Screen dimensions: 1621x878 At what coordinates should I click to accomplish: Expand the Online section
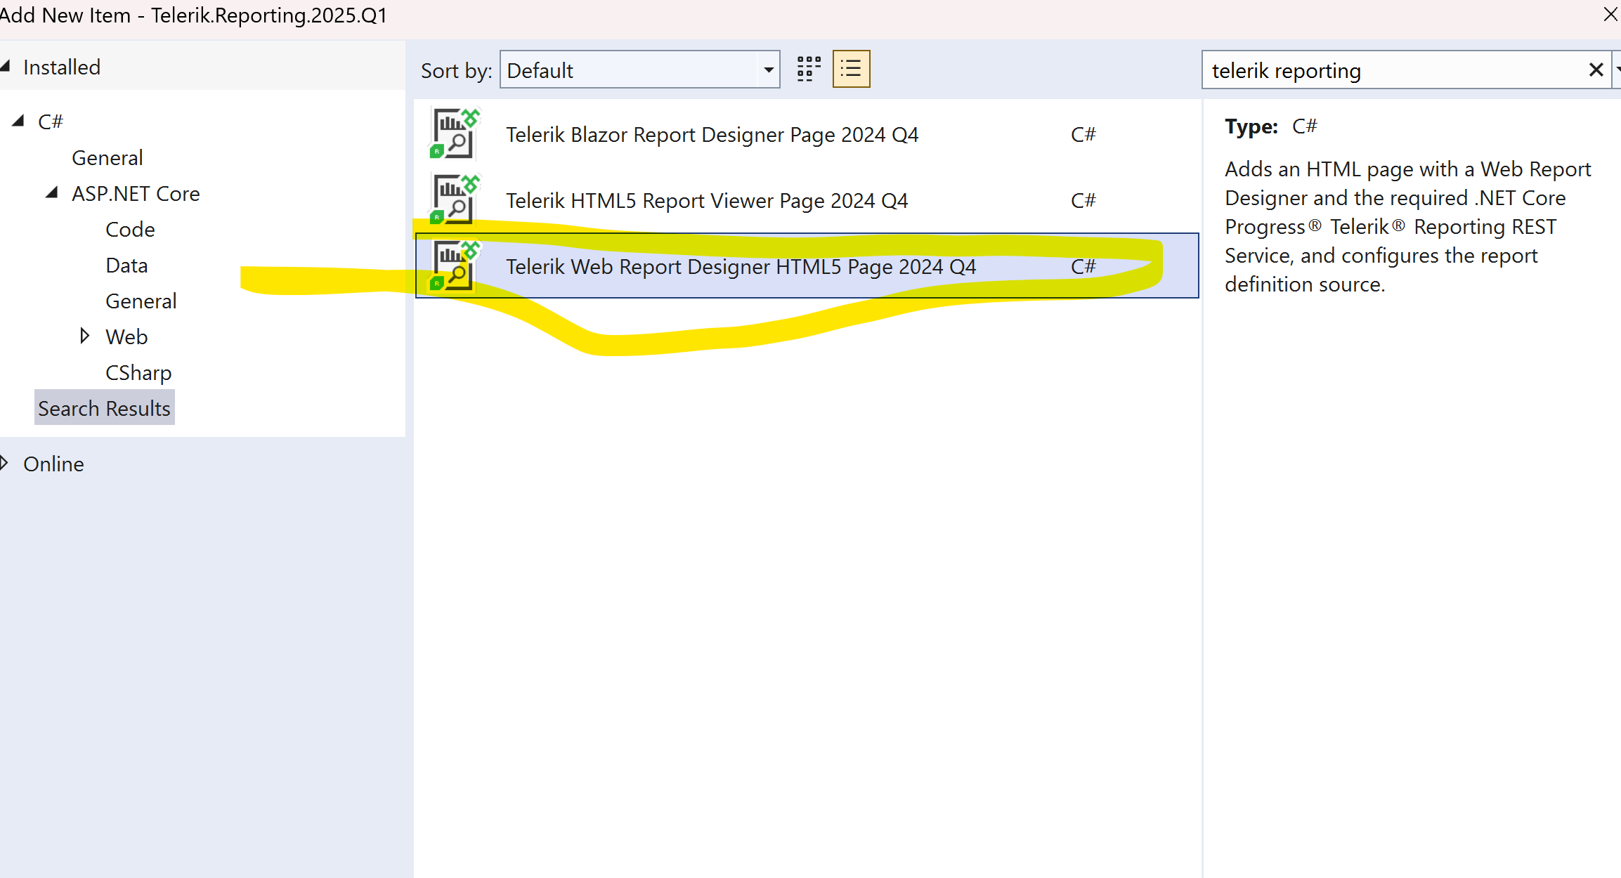4,463
